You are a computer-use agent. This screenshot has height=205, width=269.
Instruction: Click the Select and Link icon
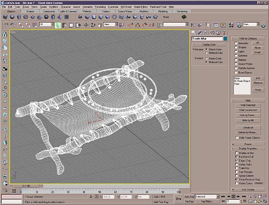21,25
